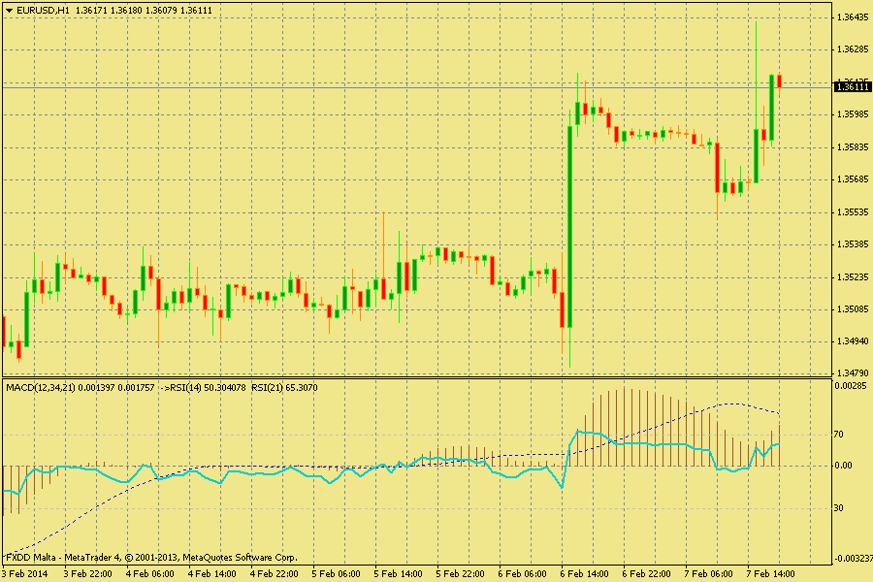Select the tall green breakout candle on 6 Feb

(x=569, y=225)
